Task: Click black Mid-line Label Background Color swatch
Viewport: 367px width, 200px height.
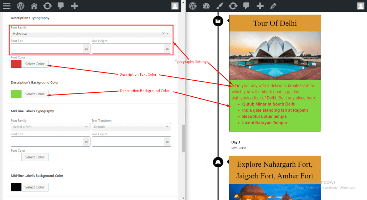Action: (x=16, y=187)
